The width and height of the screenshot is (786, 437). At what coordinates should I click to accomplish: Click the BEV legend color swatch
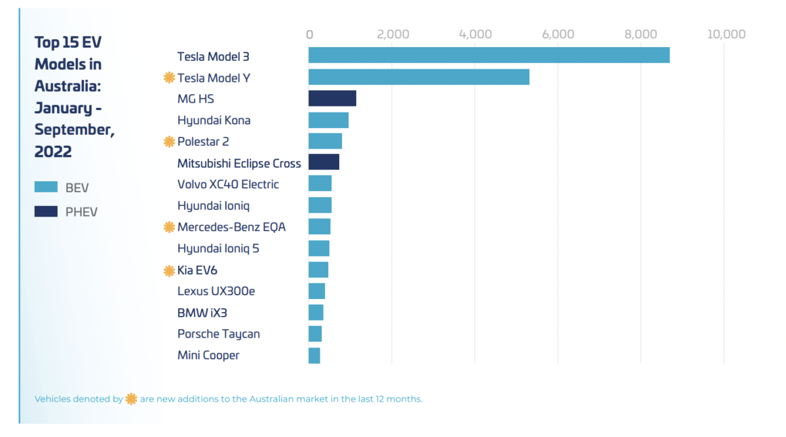tap(46, 188)
